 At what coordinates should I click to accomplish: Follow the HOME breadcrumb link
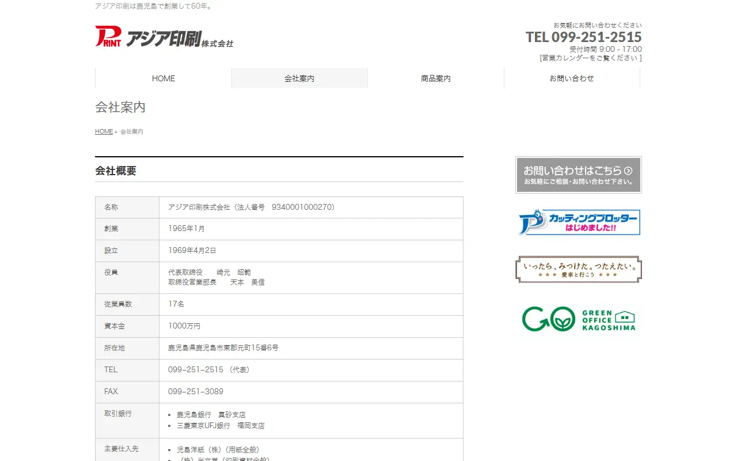coord(104,131)
